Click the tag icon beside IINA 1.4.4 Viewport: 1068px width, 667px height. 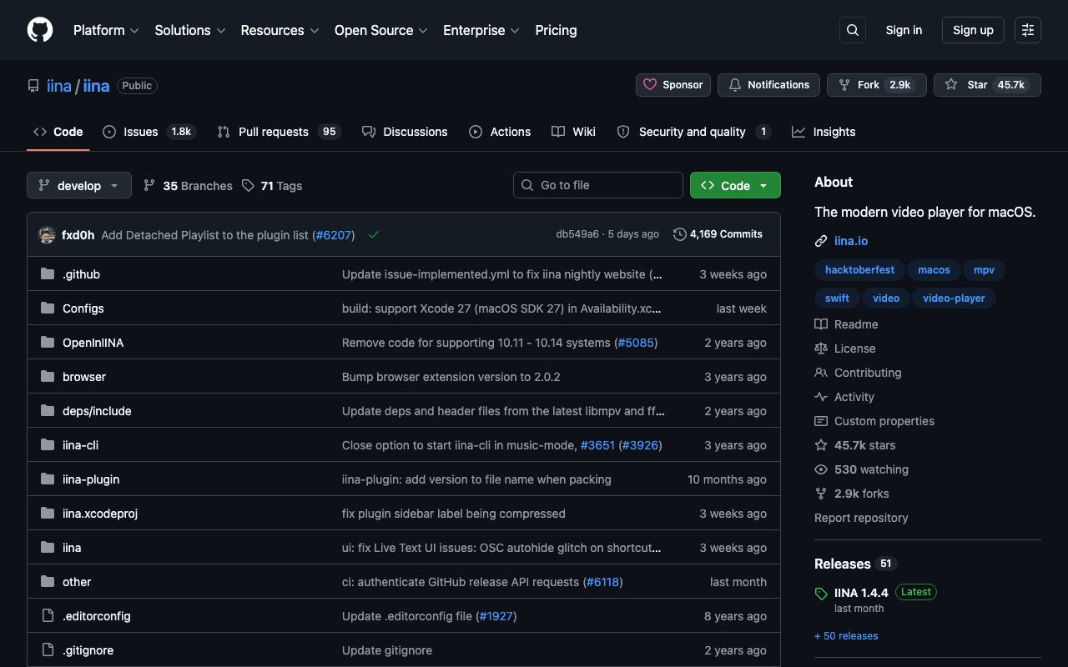click(821, 594)
